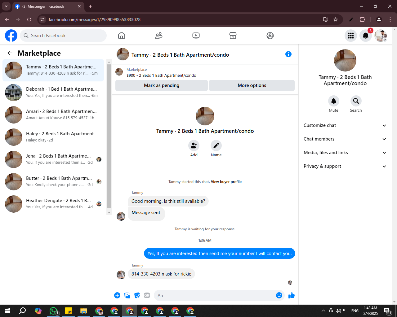This screenshot has width=397, height=317.
Task: Choose a GIF in message composer
Action: point(147,295)
